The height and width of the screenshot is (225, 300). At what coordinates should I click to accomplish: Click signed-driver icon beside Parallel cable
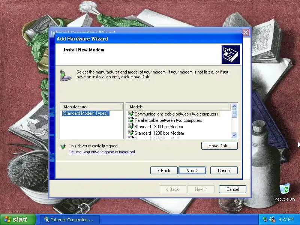pos(130,120)
